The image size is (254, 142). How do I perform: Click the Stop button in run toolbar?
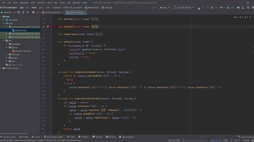[233, 7]
